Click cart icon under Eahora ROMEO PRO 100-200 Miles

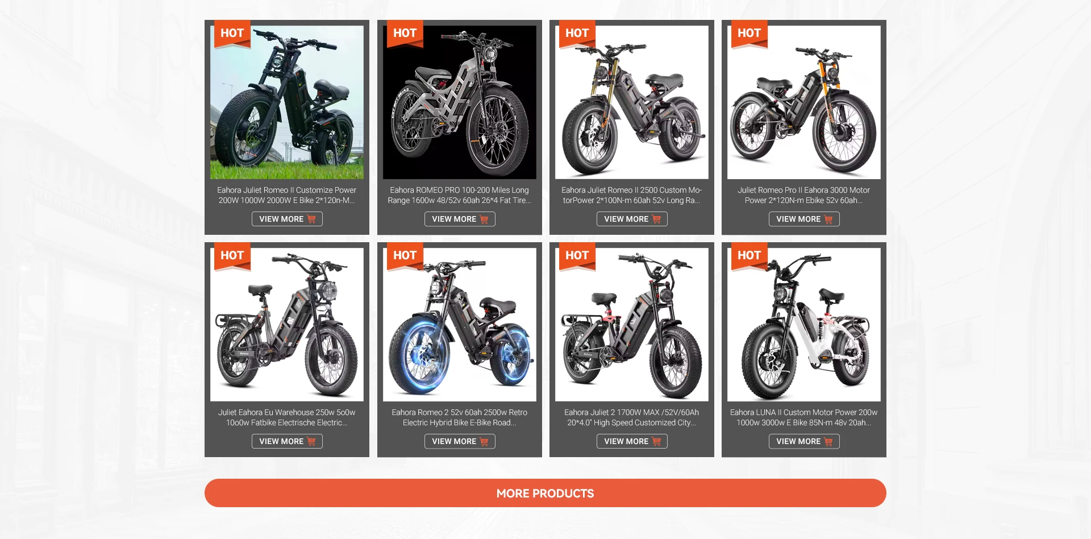484,219
